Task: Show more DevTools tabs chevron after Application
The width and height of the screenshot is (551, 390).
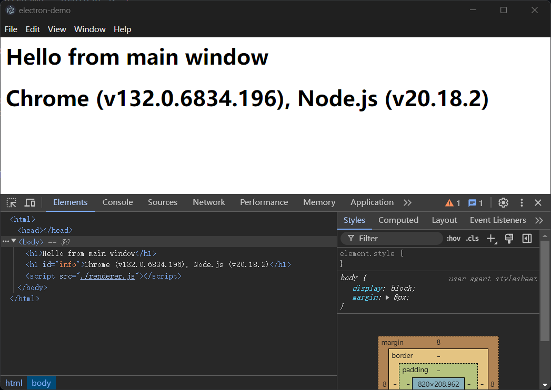Action: click(407, 202)
